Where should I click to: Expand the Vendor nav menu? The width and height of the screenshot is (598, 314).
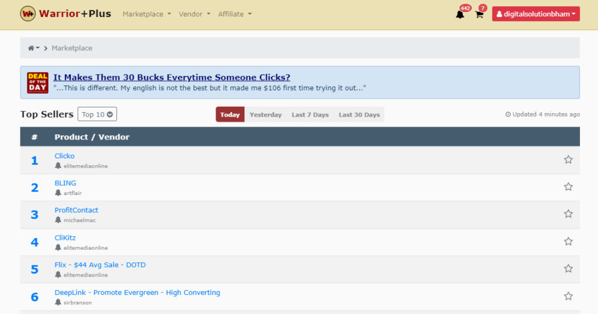tap(194, 14)
